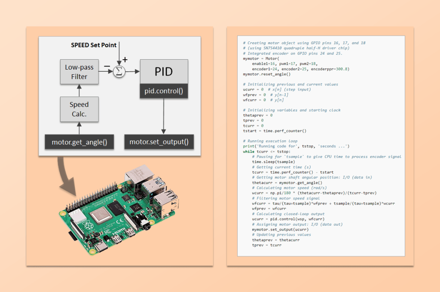Click comment about pausing for tsample
Image resolution: width=440 pixels, height=292 pixels.
[x=327, y=156]
